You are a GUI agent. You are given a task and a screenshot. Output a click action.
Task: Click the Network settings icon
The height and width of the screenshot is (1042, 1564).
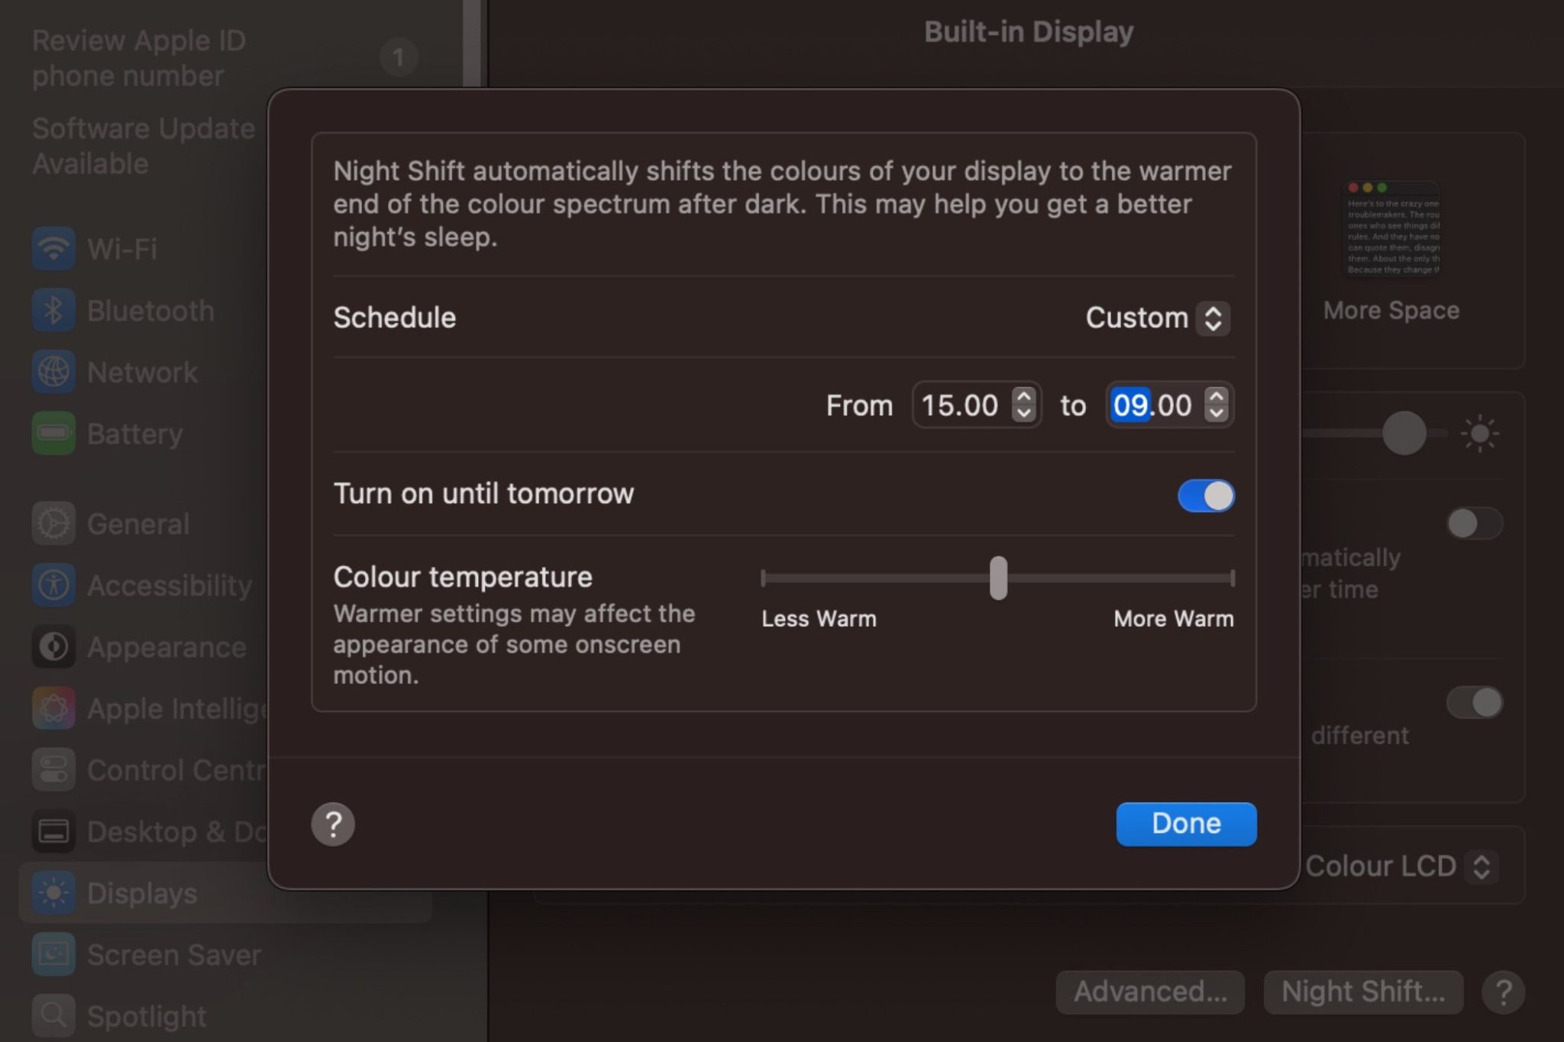(53, 371)
